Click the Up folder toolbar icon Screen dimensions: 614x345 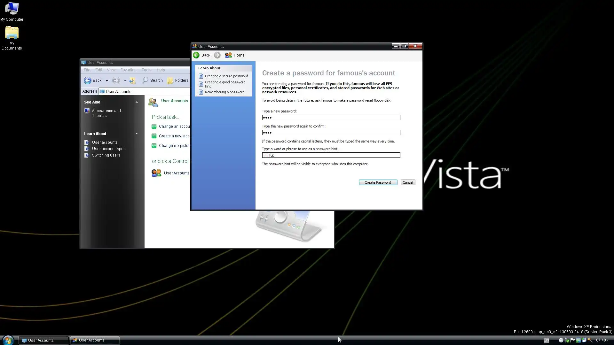pyautogui.click(x=133, y=80)
